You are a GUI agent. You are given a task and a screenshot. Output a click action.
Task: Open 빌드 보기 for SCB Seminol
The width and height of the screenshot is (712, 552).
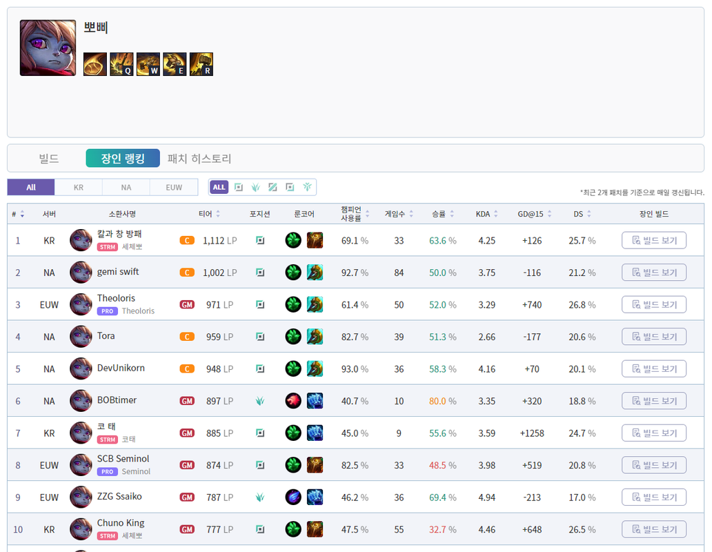click(654, 465)
